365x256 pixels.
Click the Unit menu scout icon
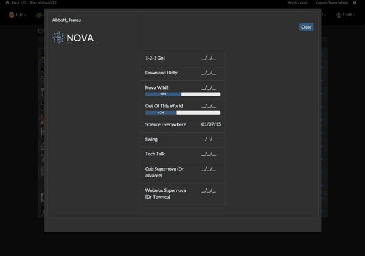point(339,15)
